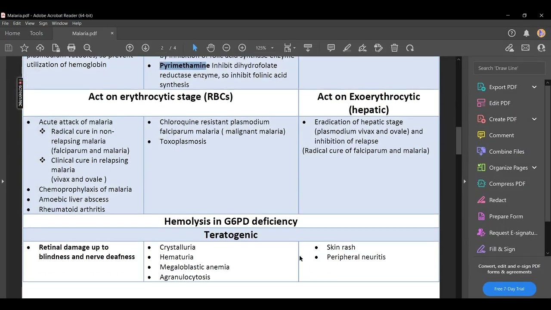Click the Sign document pen icon
This screenshot has width=551, height=310.
click(x=362, y=48)
